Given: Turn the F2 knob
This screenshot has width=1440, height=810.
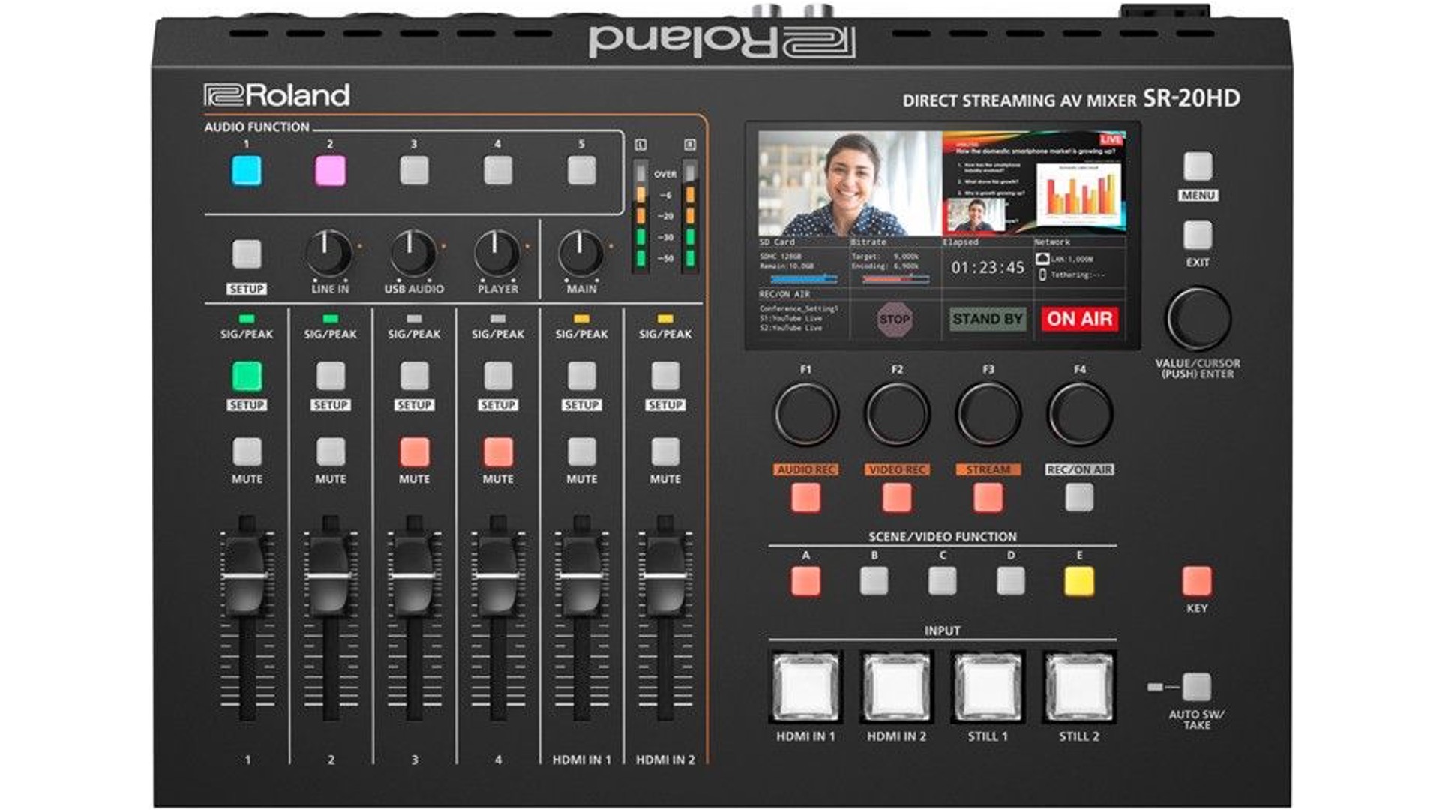Looking at the screenshot, I should (x=897, y=413).
